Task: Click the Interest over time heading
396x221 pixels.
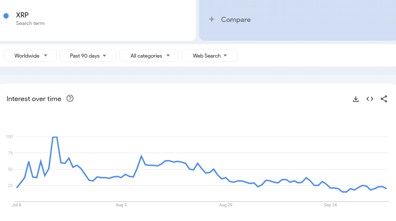Action: pyautogui.click(x=34, y=99)
